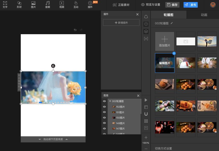This screenshot has width=219, height=151.
Task: Click the blue active carousel indicator dot
Action: coord(41,103)
